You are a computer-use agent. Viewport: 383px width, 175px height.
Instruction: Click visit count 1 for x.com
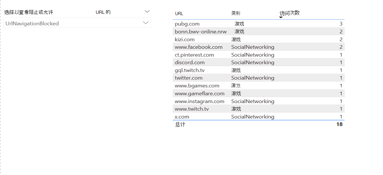(x=341, y=117)
